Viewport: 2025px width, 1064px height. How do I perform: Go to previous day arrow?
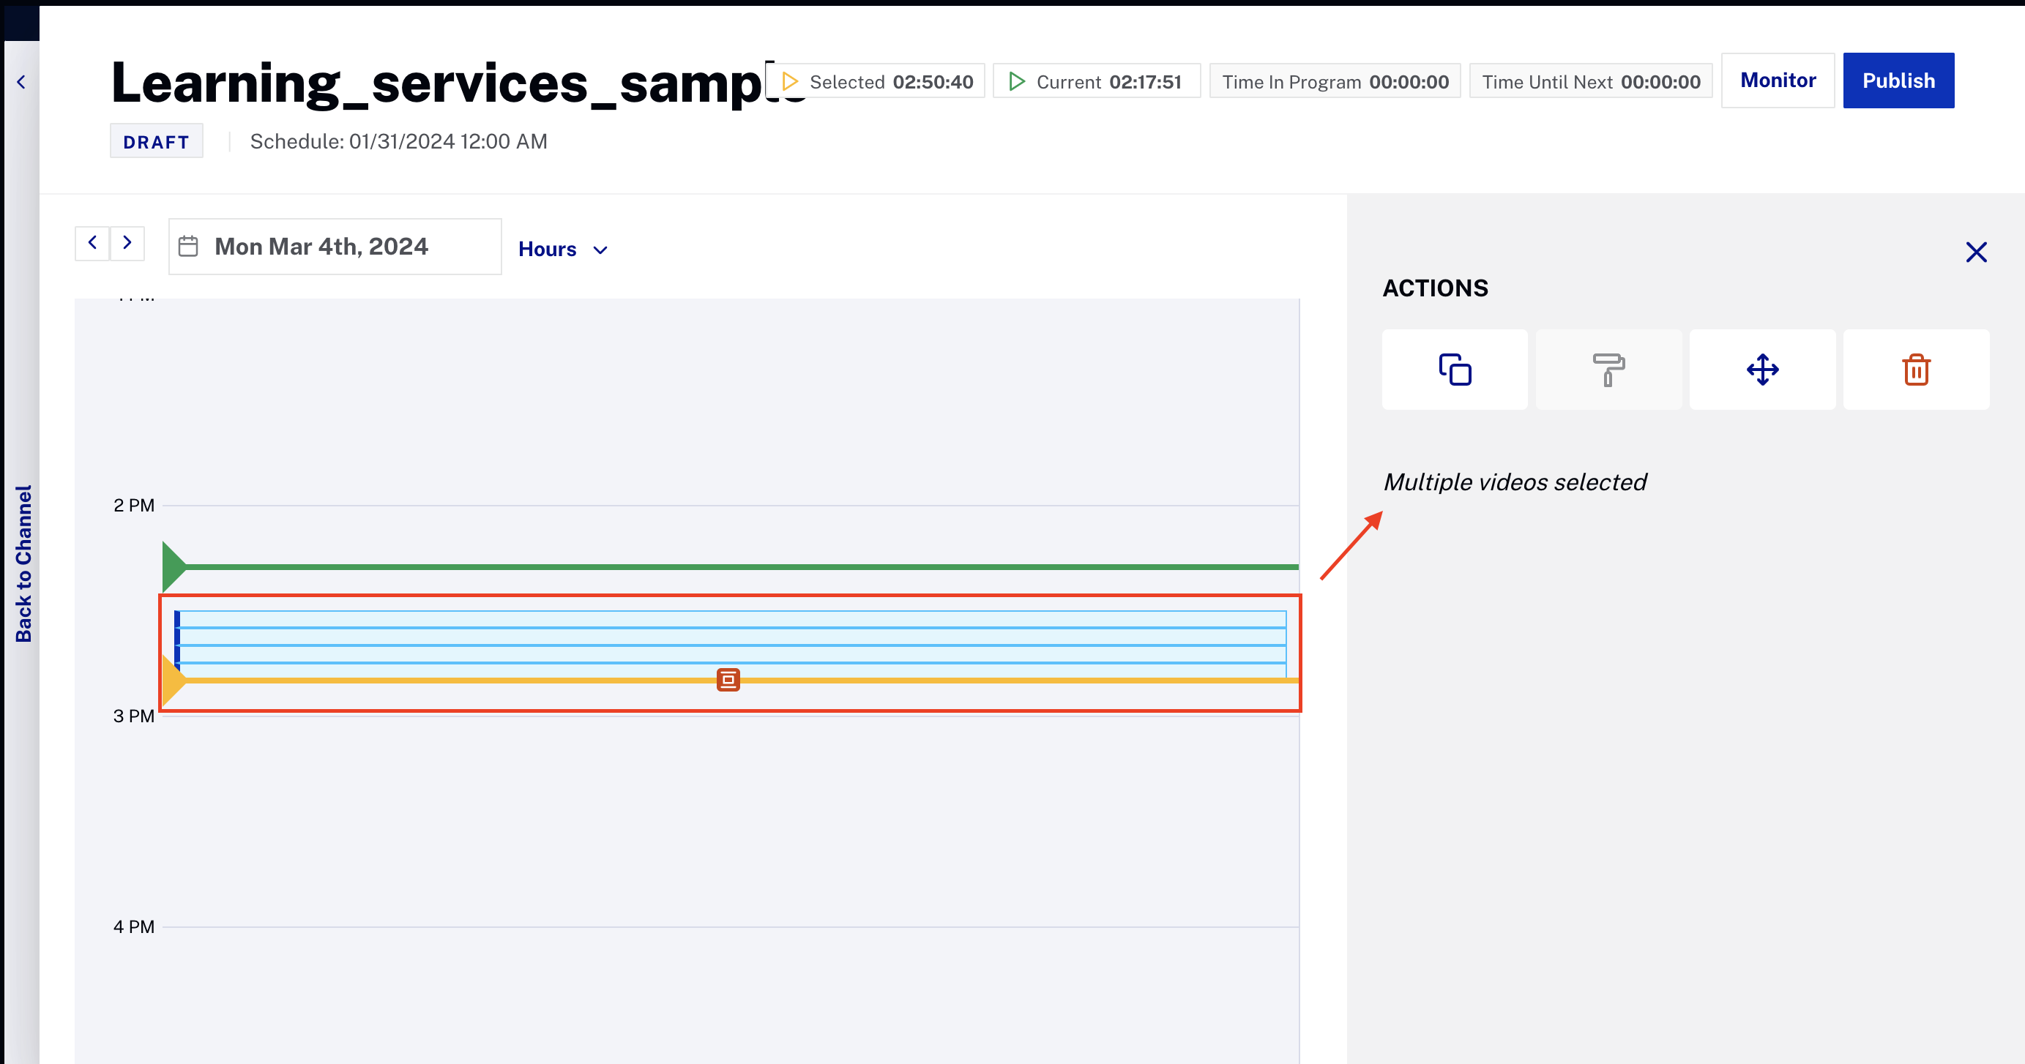92,243
